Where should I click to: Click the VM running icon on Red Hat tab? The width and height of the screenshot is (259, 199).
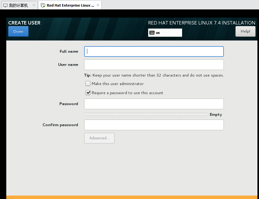click(43, 5)
